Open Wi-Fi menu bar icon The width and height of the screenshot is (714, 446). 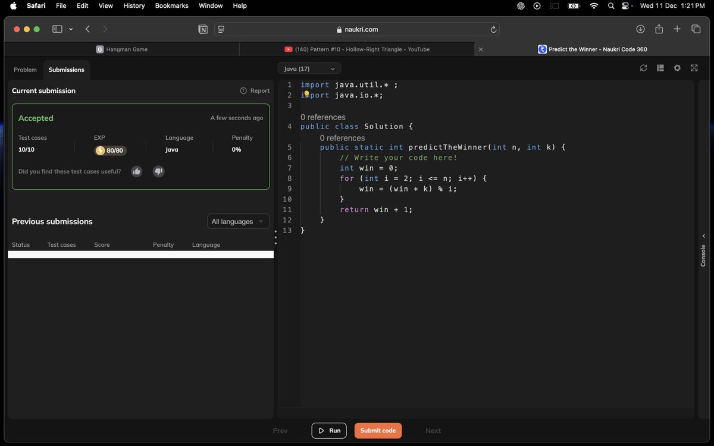coord(594,6)
